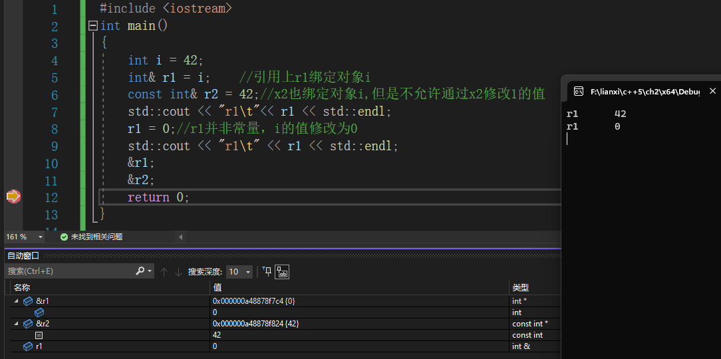
Task: Toggle the hexadecimal/format display icon with 'ab'
Action: pos(282,272)
